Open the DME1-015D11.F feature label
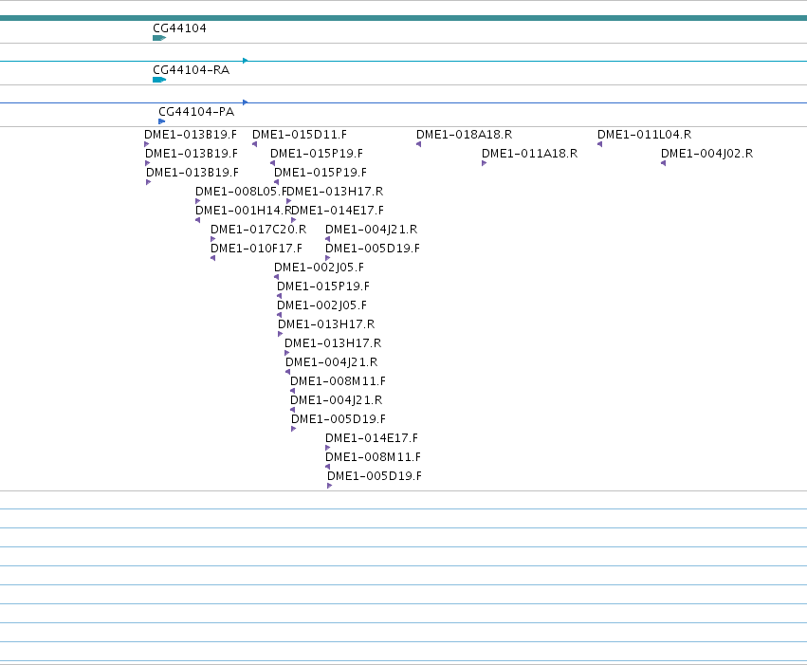The width and height of the screenshot is (807, 665). click(x=300, y=135)
